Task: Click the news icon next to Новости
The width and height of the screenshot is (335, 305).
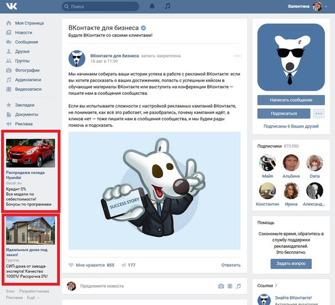Action: click(x=9, y=33)
